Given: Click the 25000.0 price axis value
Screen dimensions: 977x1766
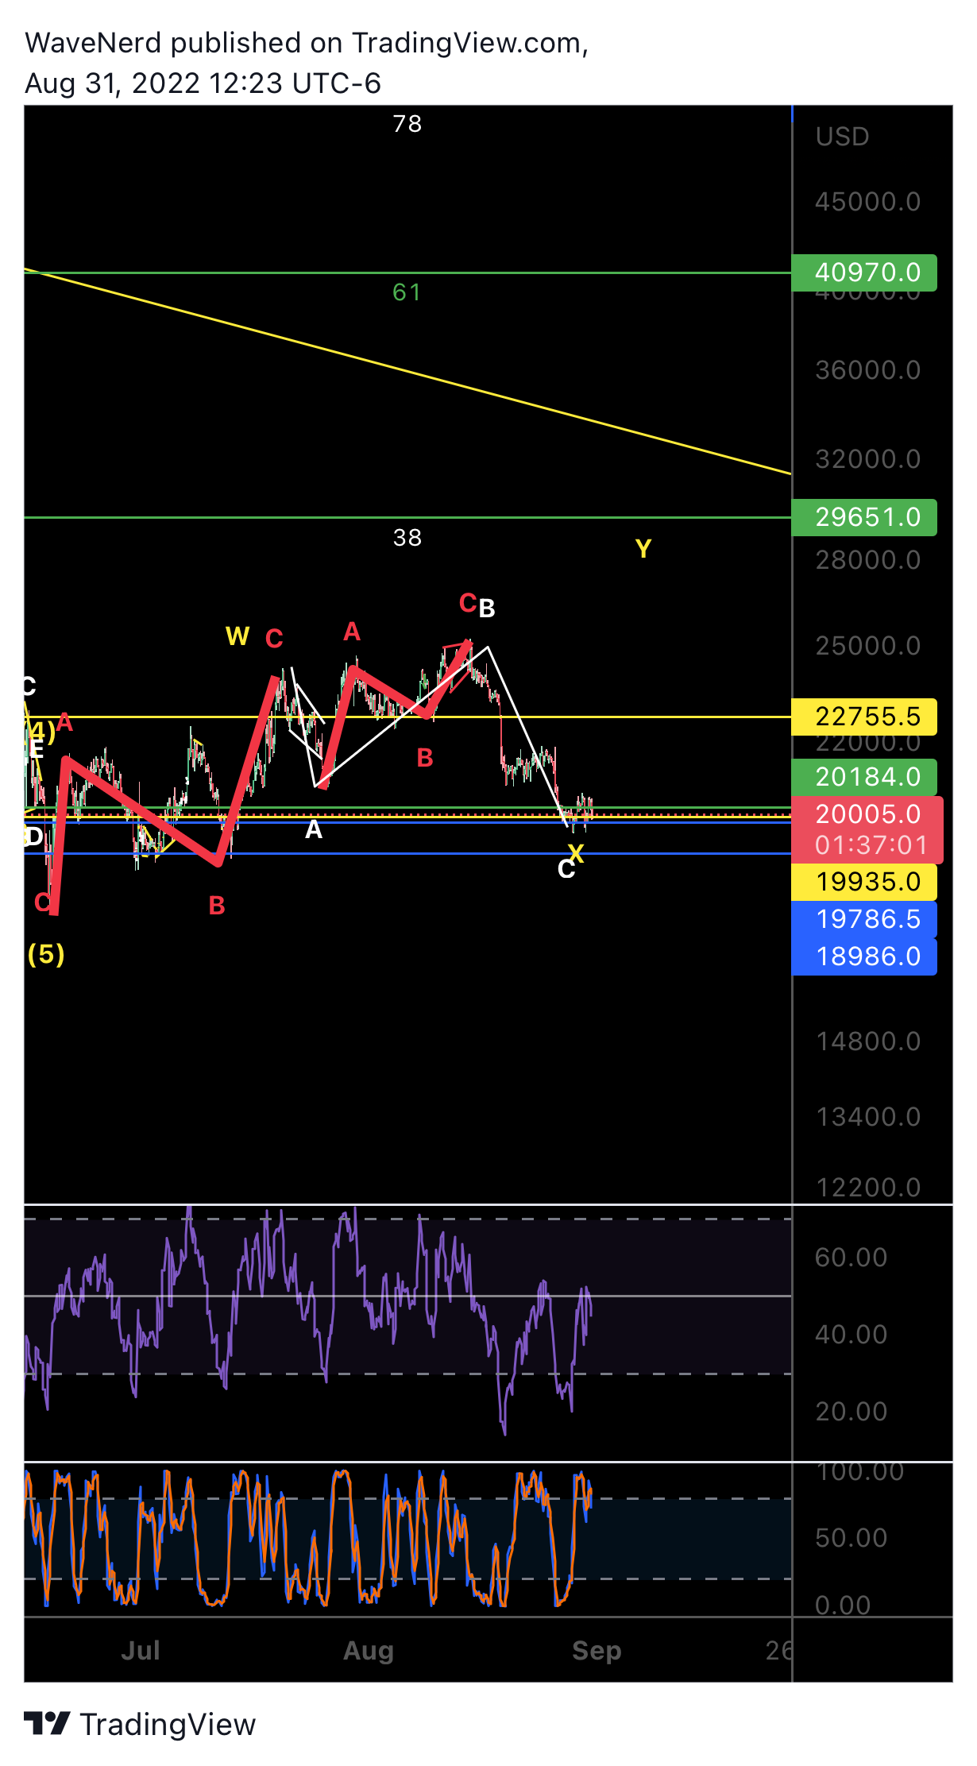Looking at the screenshot, I should click(867, 646).
